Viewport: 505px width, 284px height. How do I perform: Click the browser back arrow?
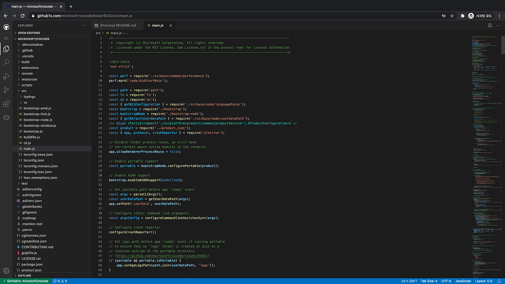[6, 16]
